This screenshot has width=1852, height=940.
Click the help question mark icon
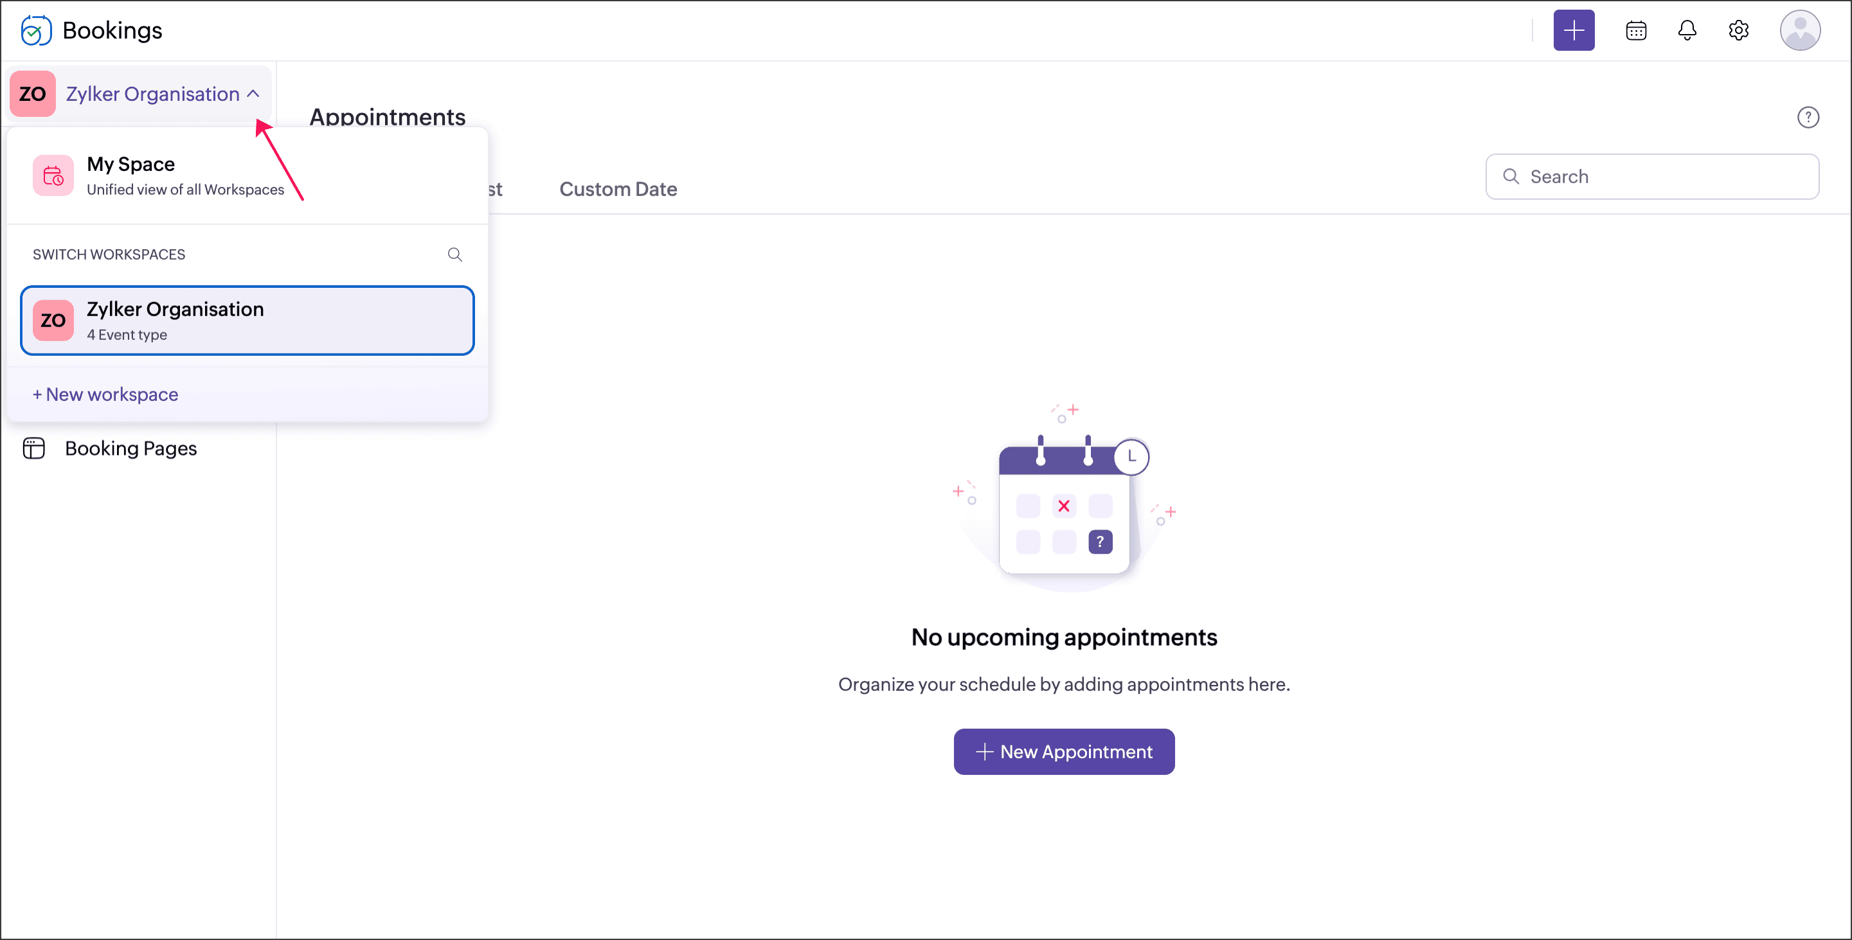1808,117
